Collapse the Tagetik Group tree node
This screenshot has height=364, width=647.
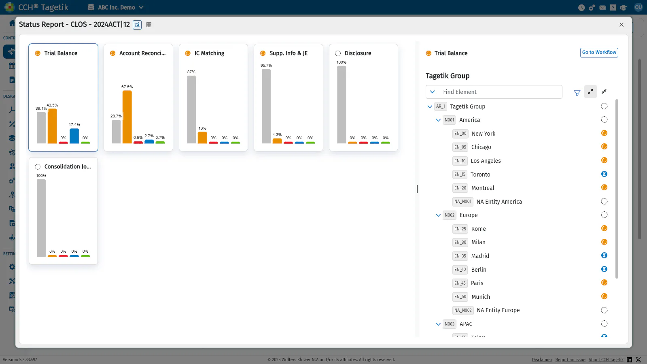coord(430,106)
